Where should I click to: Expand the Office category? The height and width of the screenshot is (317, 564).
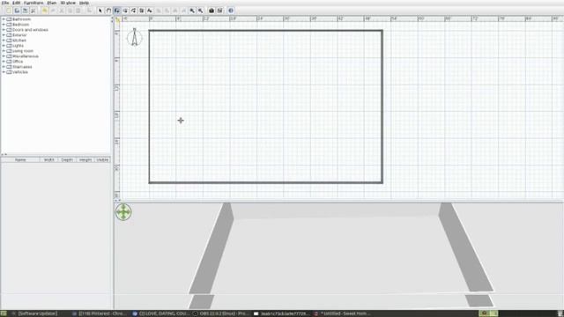click(4, 62)
